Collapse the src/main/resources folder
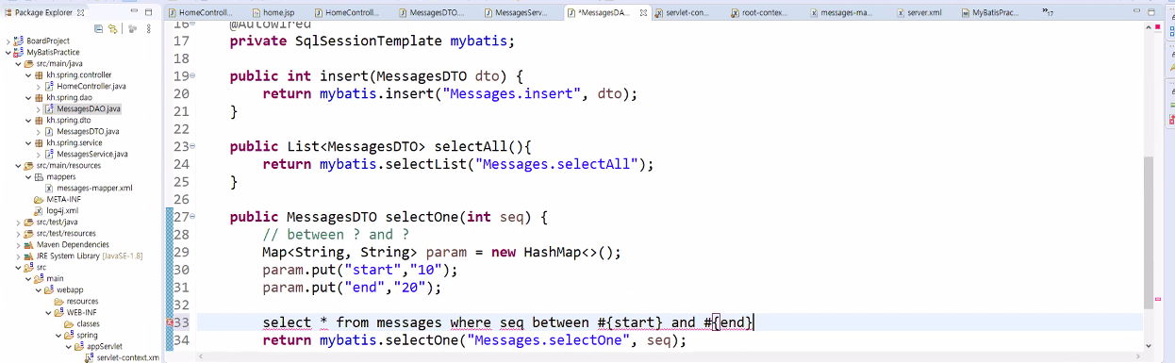Screen dimensions: 1175x363 [x=18, y=166]
